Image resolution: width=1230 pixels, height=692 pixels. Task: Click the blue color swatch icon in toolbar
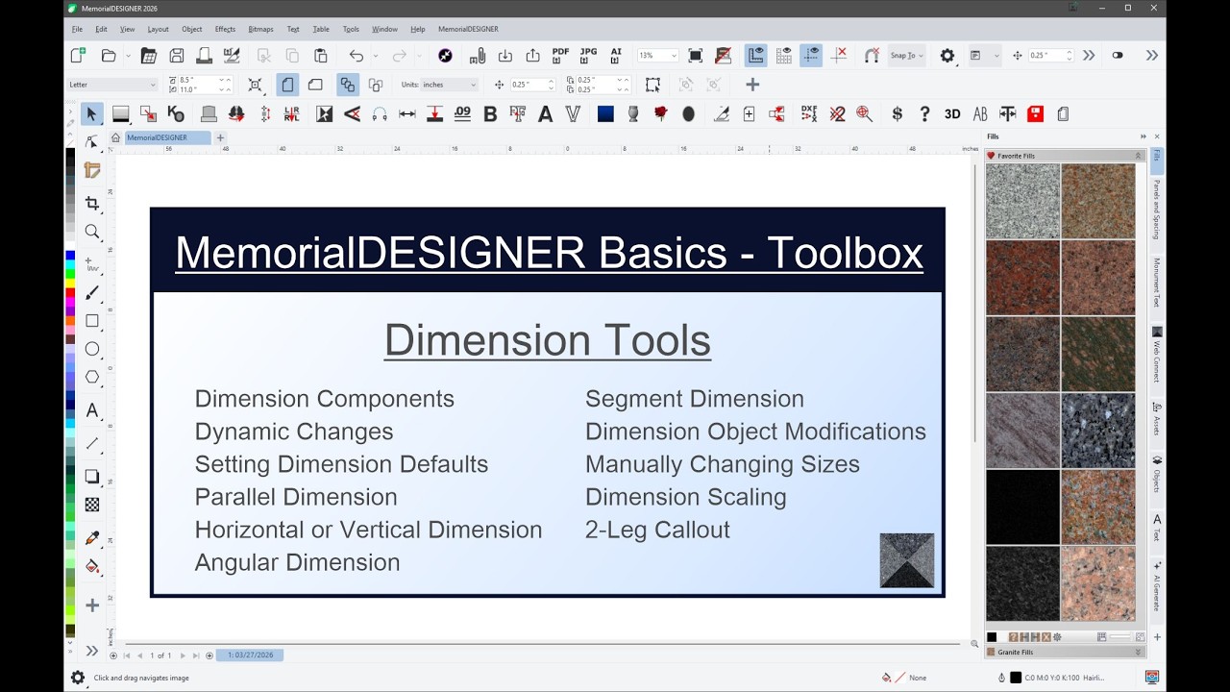605,114
